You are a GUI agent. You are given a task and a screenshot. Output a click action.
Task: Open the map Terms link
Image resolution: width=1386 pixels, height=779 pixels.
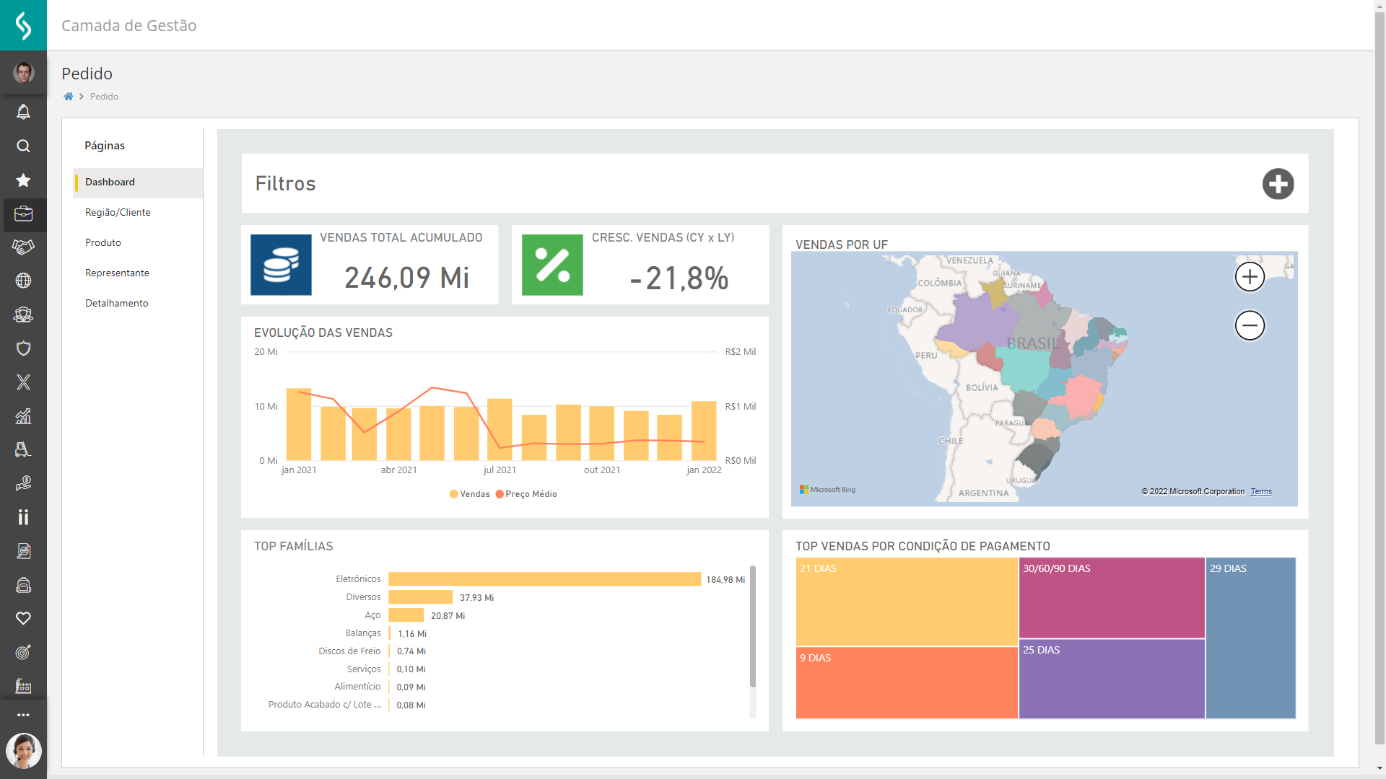click(1261, 492)
